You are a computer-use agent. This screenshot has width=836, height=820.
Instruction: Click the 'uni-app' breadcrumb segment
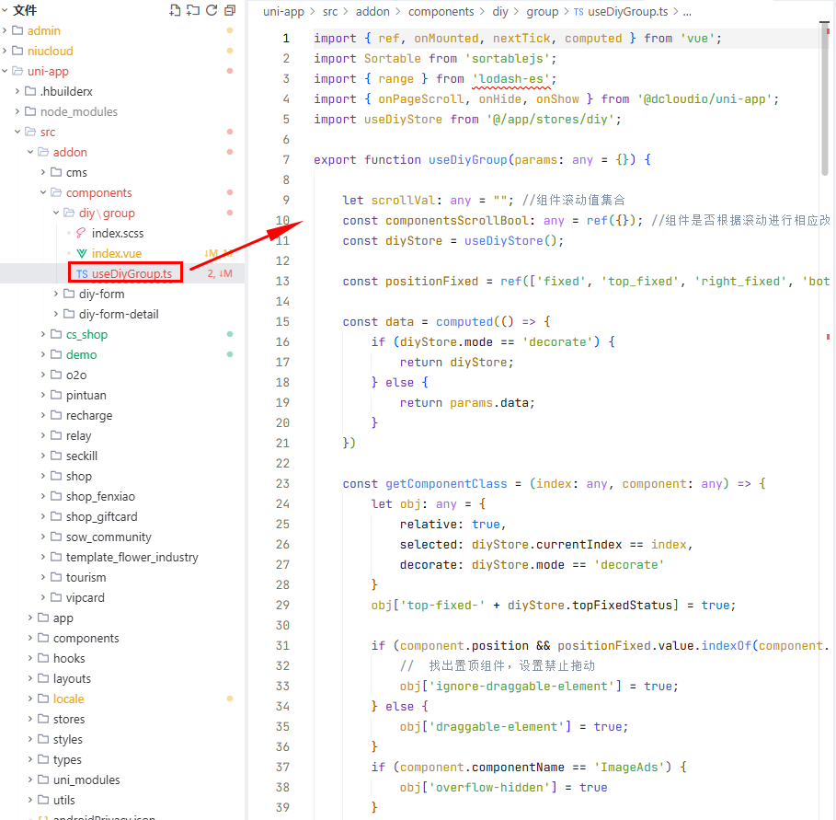[x=283, y=12]
